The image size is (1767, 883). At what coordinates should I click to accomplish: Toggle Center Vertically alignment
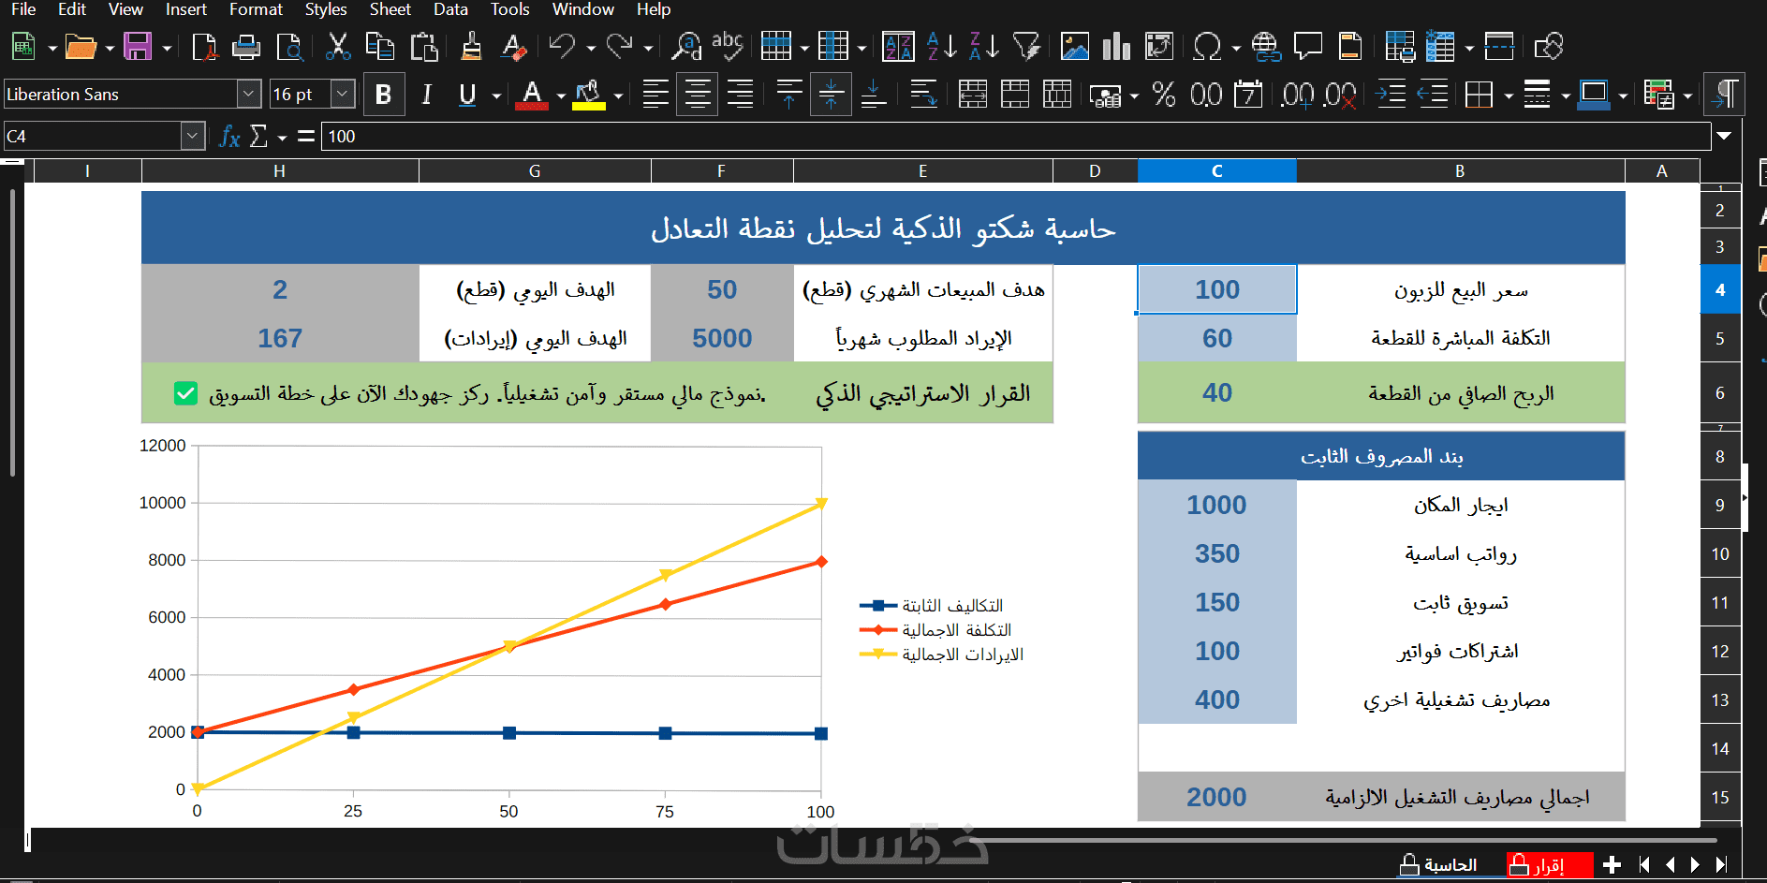tap(831, 94)
